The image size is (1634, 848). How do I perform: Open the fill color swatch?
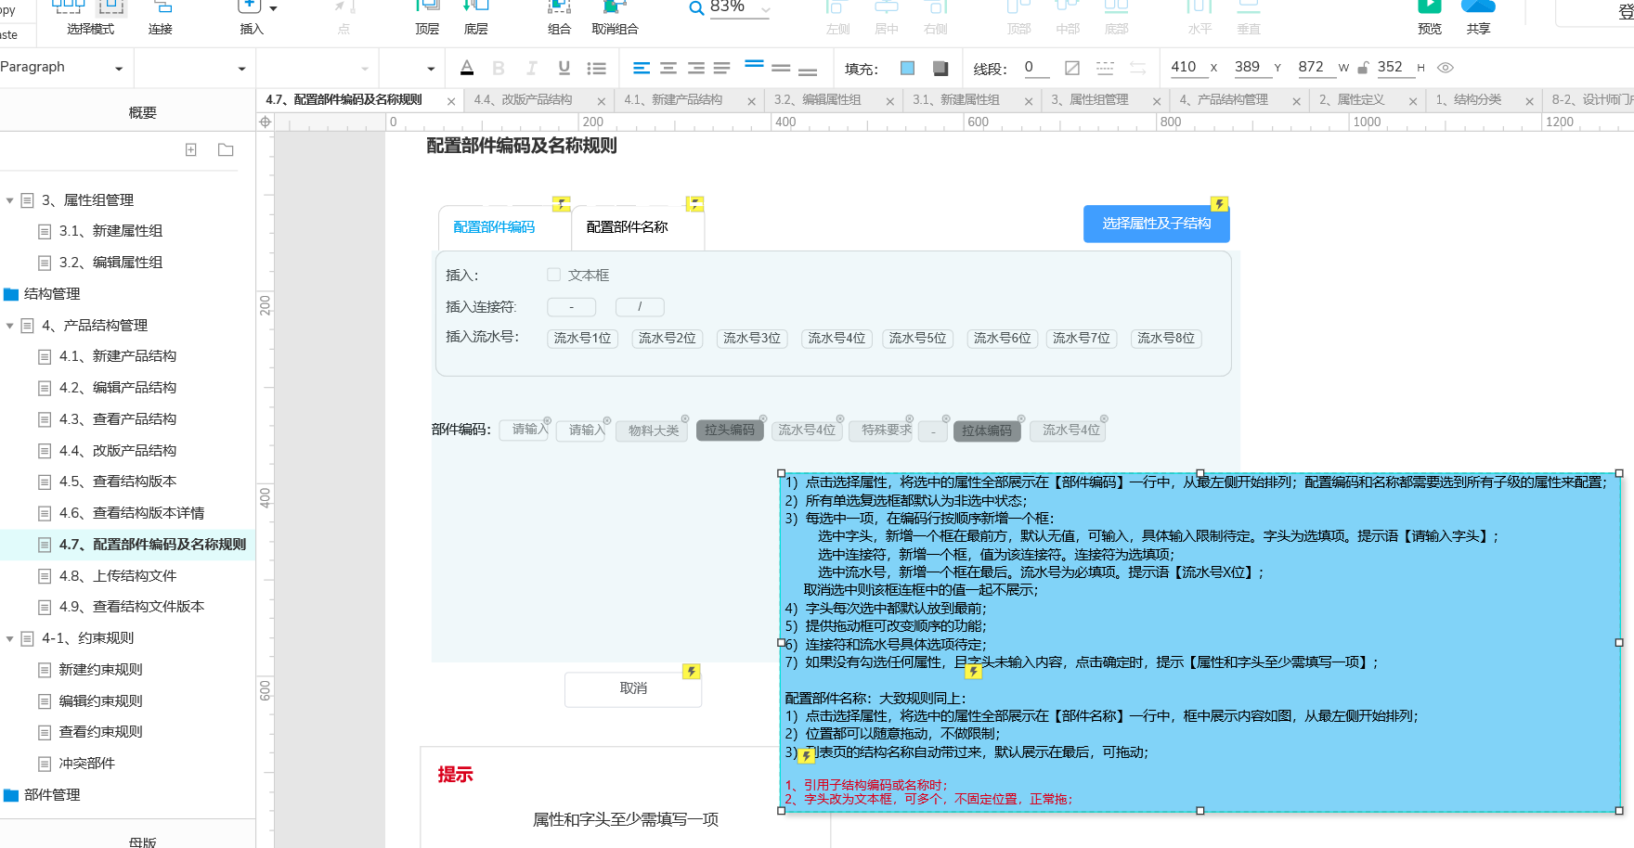(908, 68)
